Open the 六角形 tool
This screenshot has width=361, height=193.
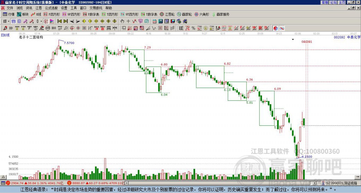coord(202,14)
